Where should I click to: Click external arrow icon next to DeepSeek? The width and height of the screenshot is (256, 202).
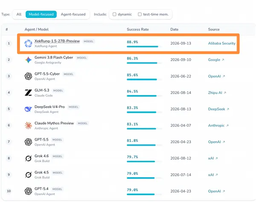click(x=228, y=109)
